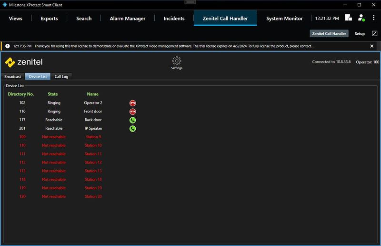Call the Back door station
381x246 pixels.
click(x=132, y=120)
